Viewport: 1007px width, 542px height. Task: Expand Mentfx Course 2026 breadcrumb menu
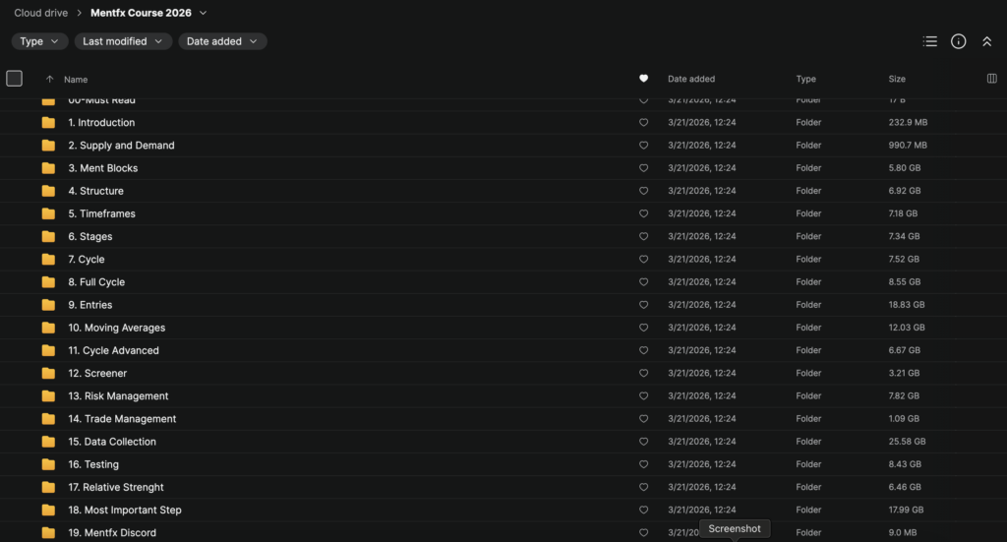click(x=204, y=13)
